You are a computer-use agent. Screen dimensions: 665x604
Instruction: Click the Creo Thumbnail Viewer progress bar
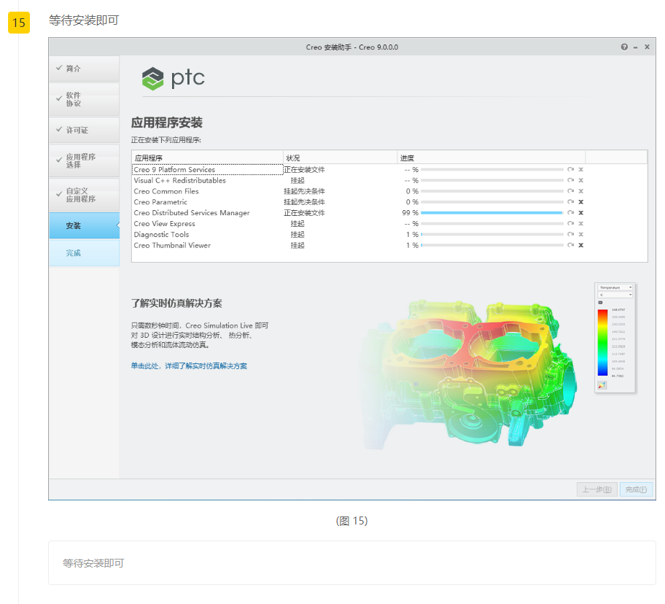tap(492, 245)
